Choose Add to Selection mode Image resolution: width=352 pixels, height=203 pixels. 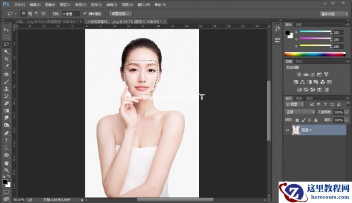pos(30,13)
